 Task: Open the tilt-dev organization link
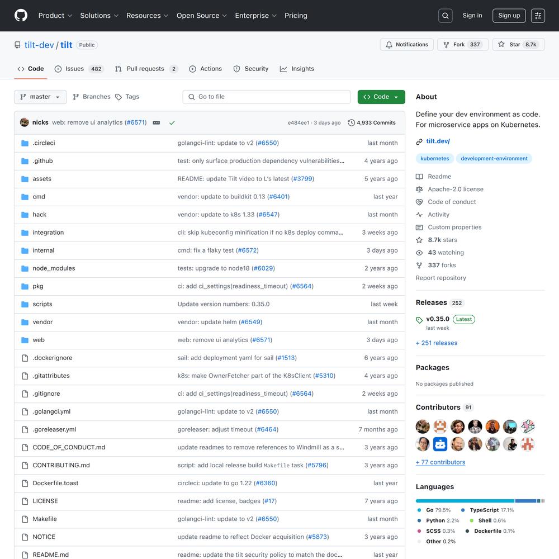tap(39, 45)
